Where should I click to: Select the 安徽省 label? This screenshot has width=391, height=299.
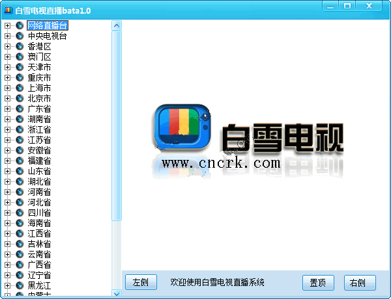pos(39,150)
